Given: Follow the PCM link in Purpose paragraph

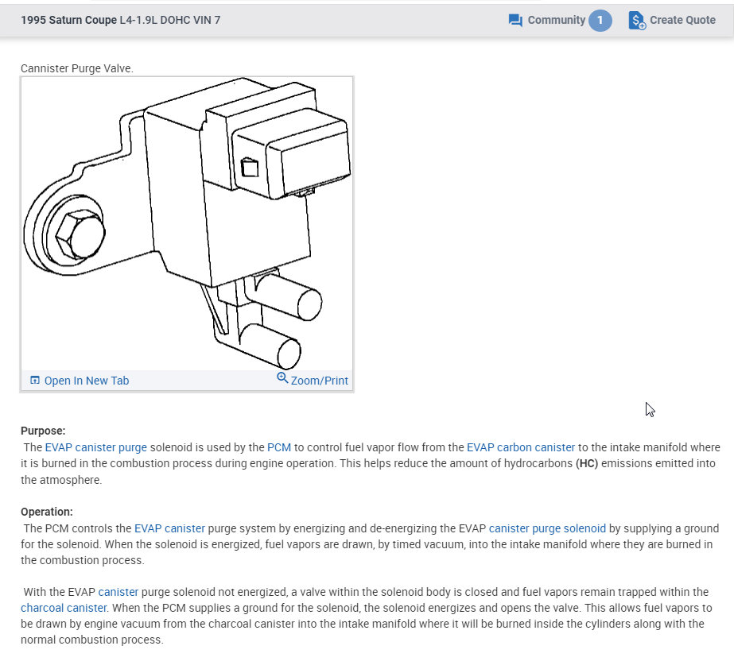Looking at the screenshot, I should (x=279, y=447).
